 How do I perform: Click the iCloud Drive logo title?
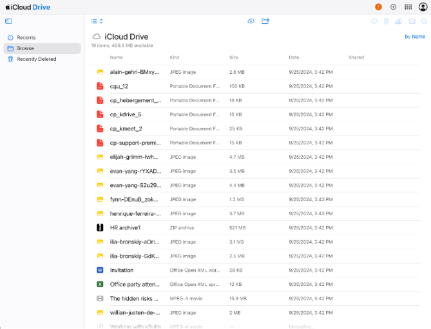pos(28,7)
